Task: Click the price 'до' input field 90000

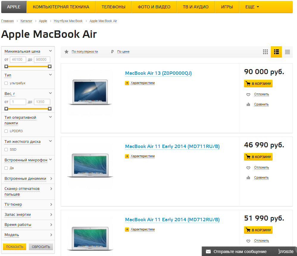Action: coord(42,60)
